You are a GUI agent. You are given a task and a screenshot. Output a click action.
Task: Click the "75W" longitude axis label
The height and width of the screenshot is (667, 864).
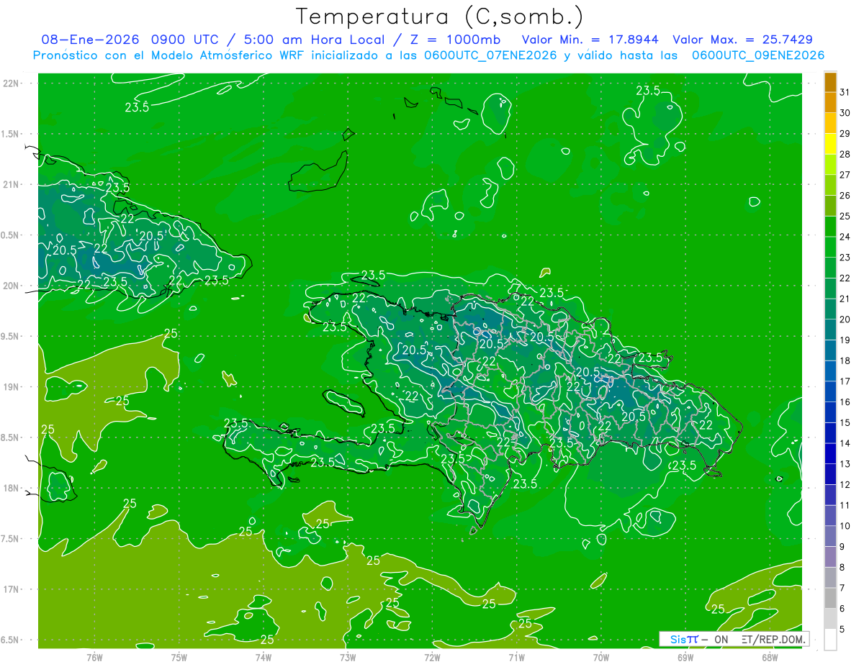pyautogui.click(x=179, y=658)
